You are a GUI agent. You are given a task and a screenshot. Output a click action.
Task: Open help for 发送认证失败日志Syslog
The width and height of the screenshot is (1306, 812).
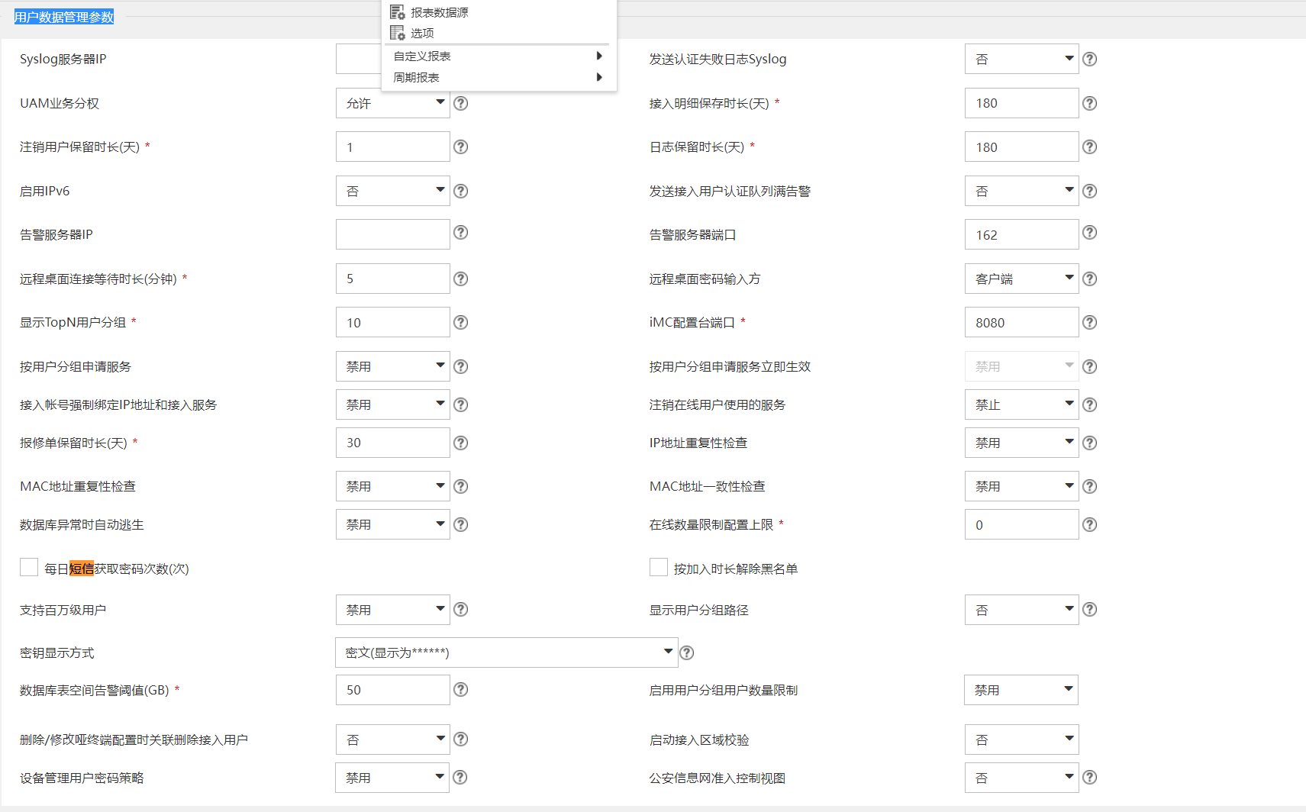pos(1090,59)
